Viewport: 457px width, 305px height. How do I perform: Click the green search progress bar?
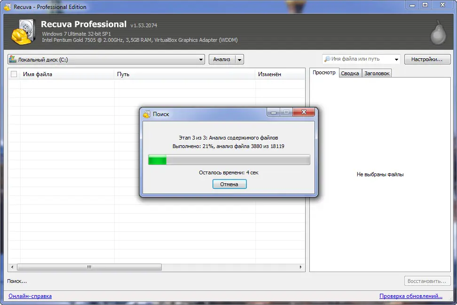point(229,160)
